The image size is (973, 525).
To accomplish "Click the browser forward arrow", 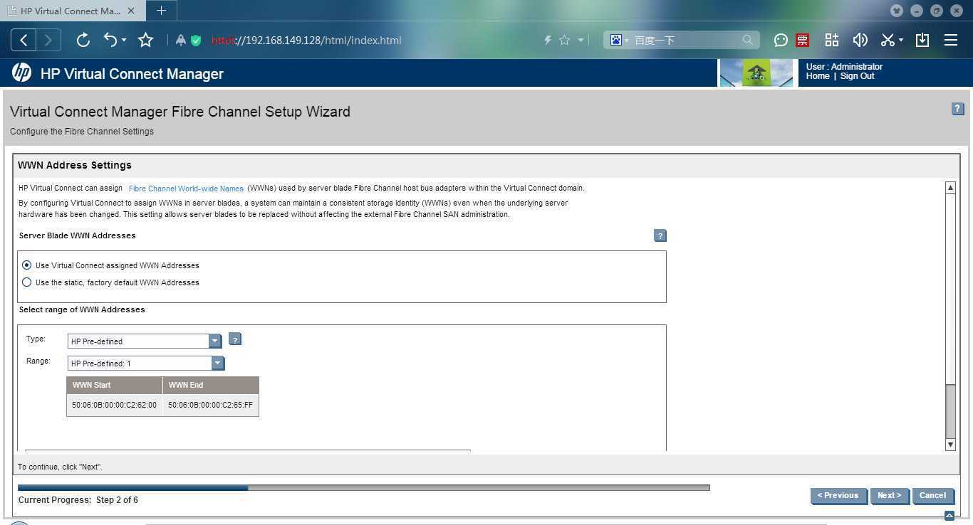I will [48, 40].
